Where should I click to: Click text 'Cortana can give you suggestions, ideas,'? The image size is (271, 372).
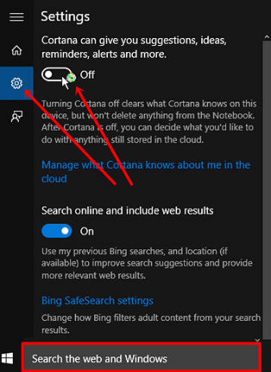pos(134,41)
